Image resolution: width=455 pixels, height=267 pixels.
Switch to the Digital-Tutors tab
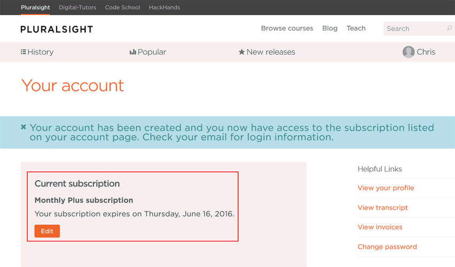click(78, 7)
